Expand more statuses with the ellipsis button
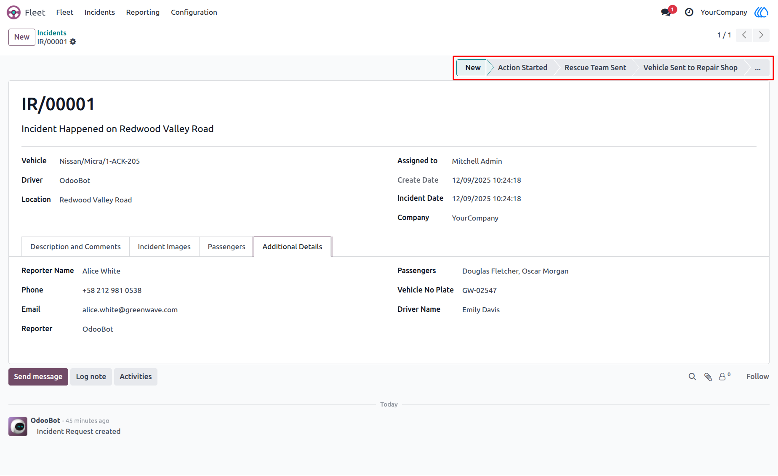The width and height of the screenshot is (778, 476). click(x=758, y=68)
